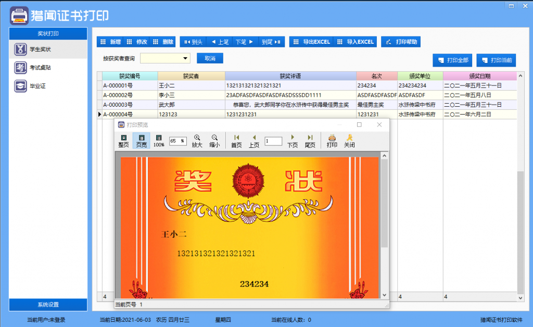Click the 放大 zoom in magnifier
Viewport: 533px width, 327px height.
click(x=196, y=141)
